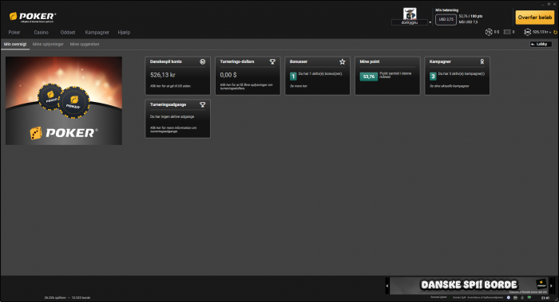This screenshot has height=302, width=559.
Task: Return to the Lobby
Action: tap(541, 44)
